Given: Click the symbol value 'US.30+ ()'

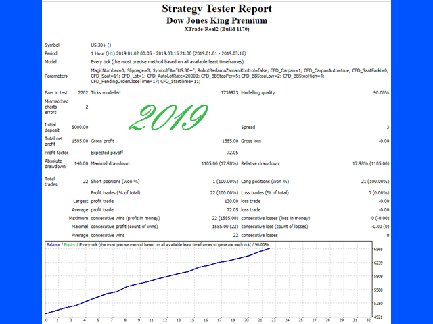Looking at the screenshot, I should [101, 45].
